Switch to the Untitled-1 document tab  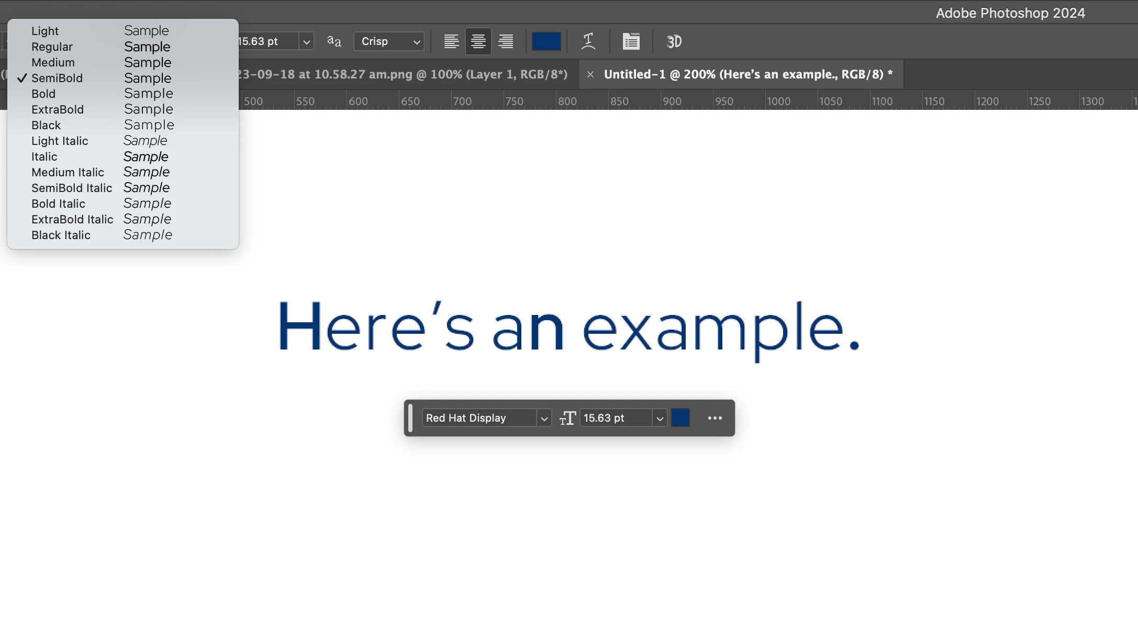[x=747, y=74]
